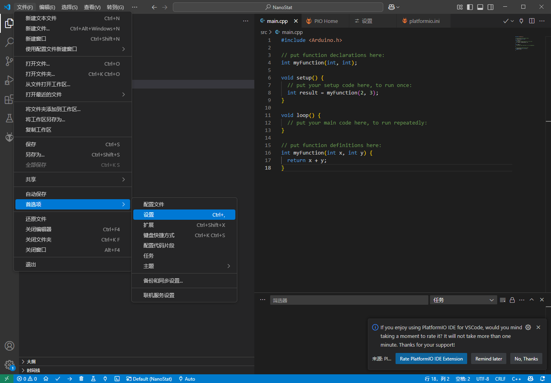The image size is (551, 383).
Task: Open editor More Actions ellipsis
Action: (543, 21)
